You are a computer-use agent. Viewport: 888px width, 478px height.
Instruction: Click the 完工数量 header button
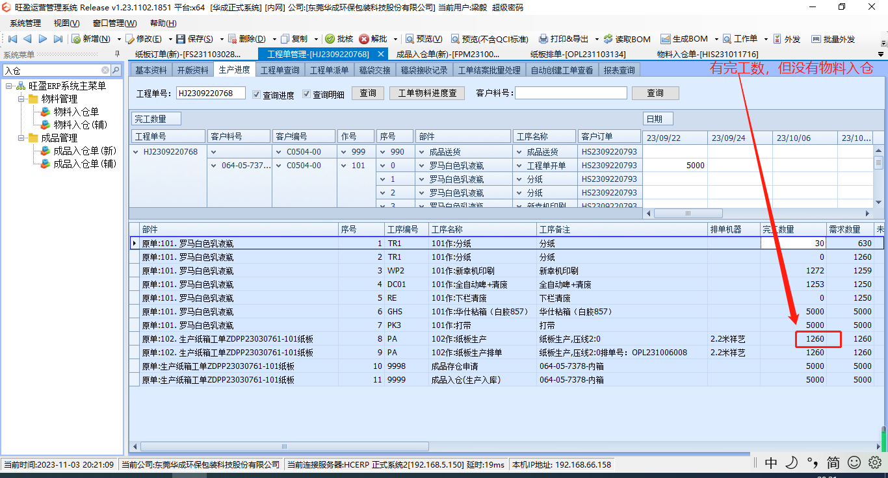pyautogui.click(x=156, y=119)
